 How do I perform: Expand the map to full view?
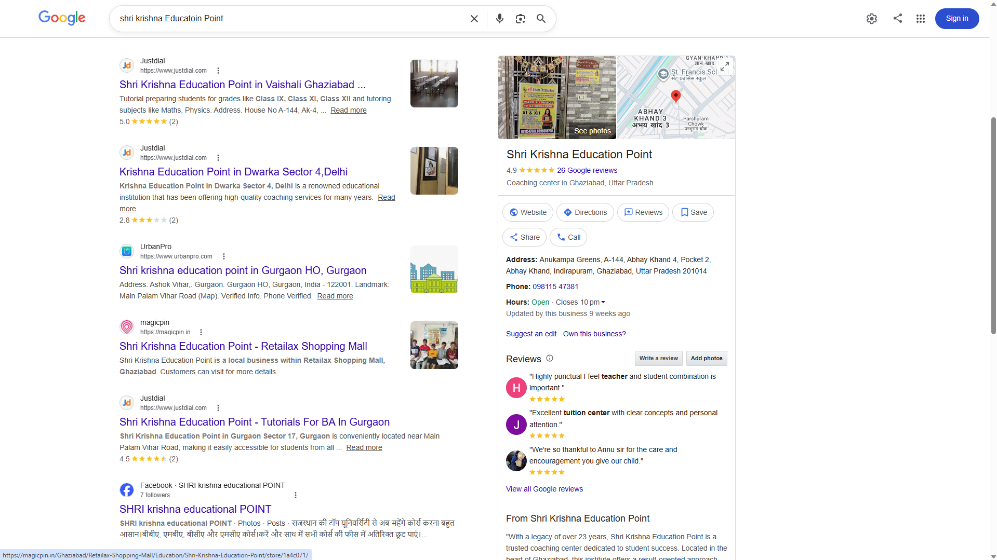tap(725, 66)
